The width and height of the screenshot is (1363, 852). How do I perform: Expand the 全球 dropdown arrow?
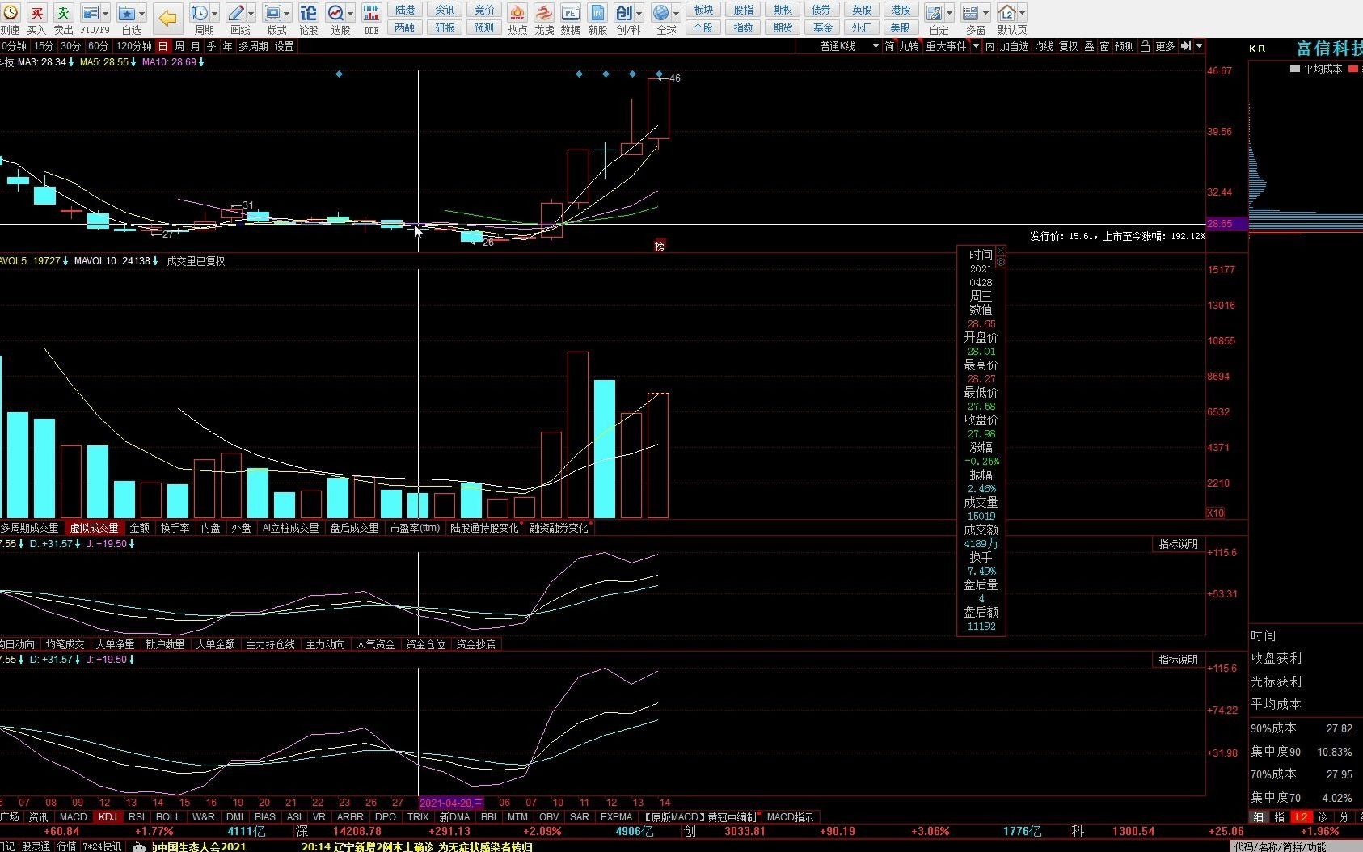click(677, 13)
